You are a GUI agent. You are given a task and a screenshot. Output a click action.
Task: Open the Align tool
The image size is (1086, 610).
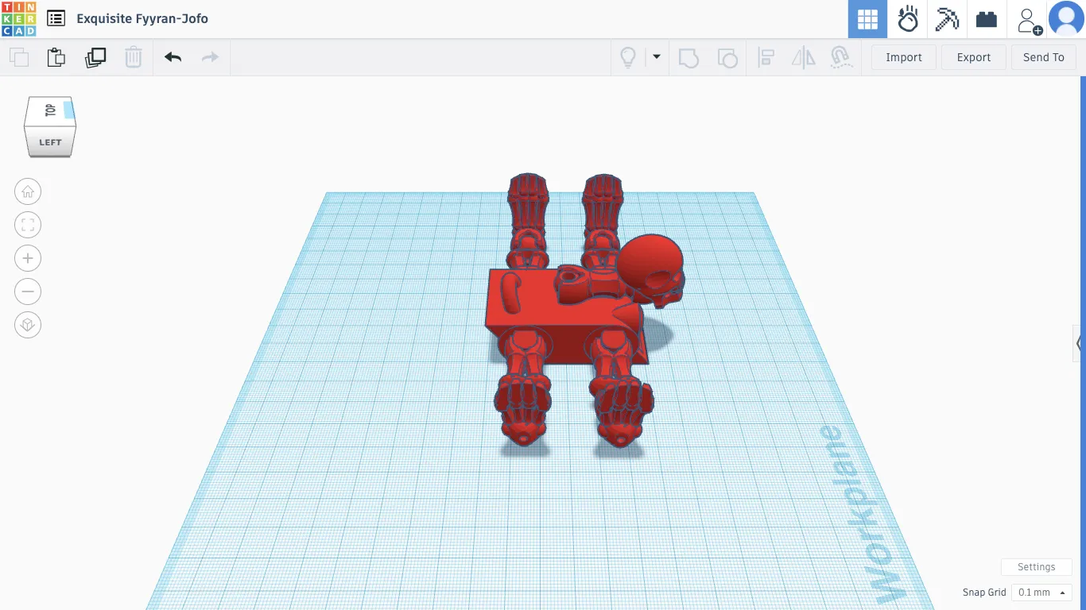coord(766,57)
